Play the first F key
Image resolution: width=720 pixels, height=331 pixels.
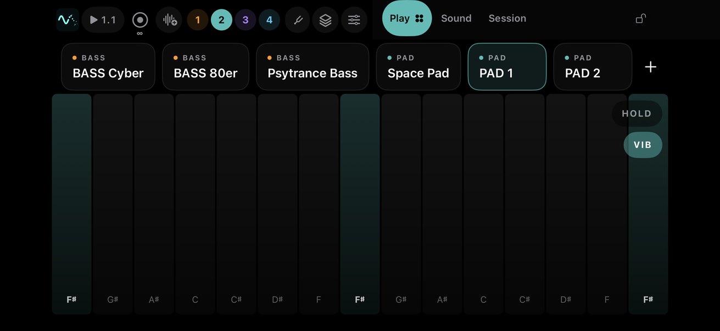319,204
